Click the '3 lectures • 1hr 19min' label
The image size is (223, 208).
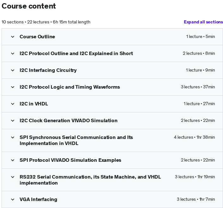[195, 177]
